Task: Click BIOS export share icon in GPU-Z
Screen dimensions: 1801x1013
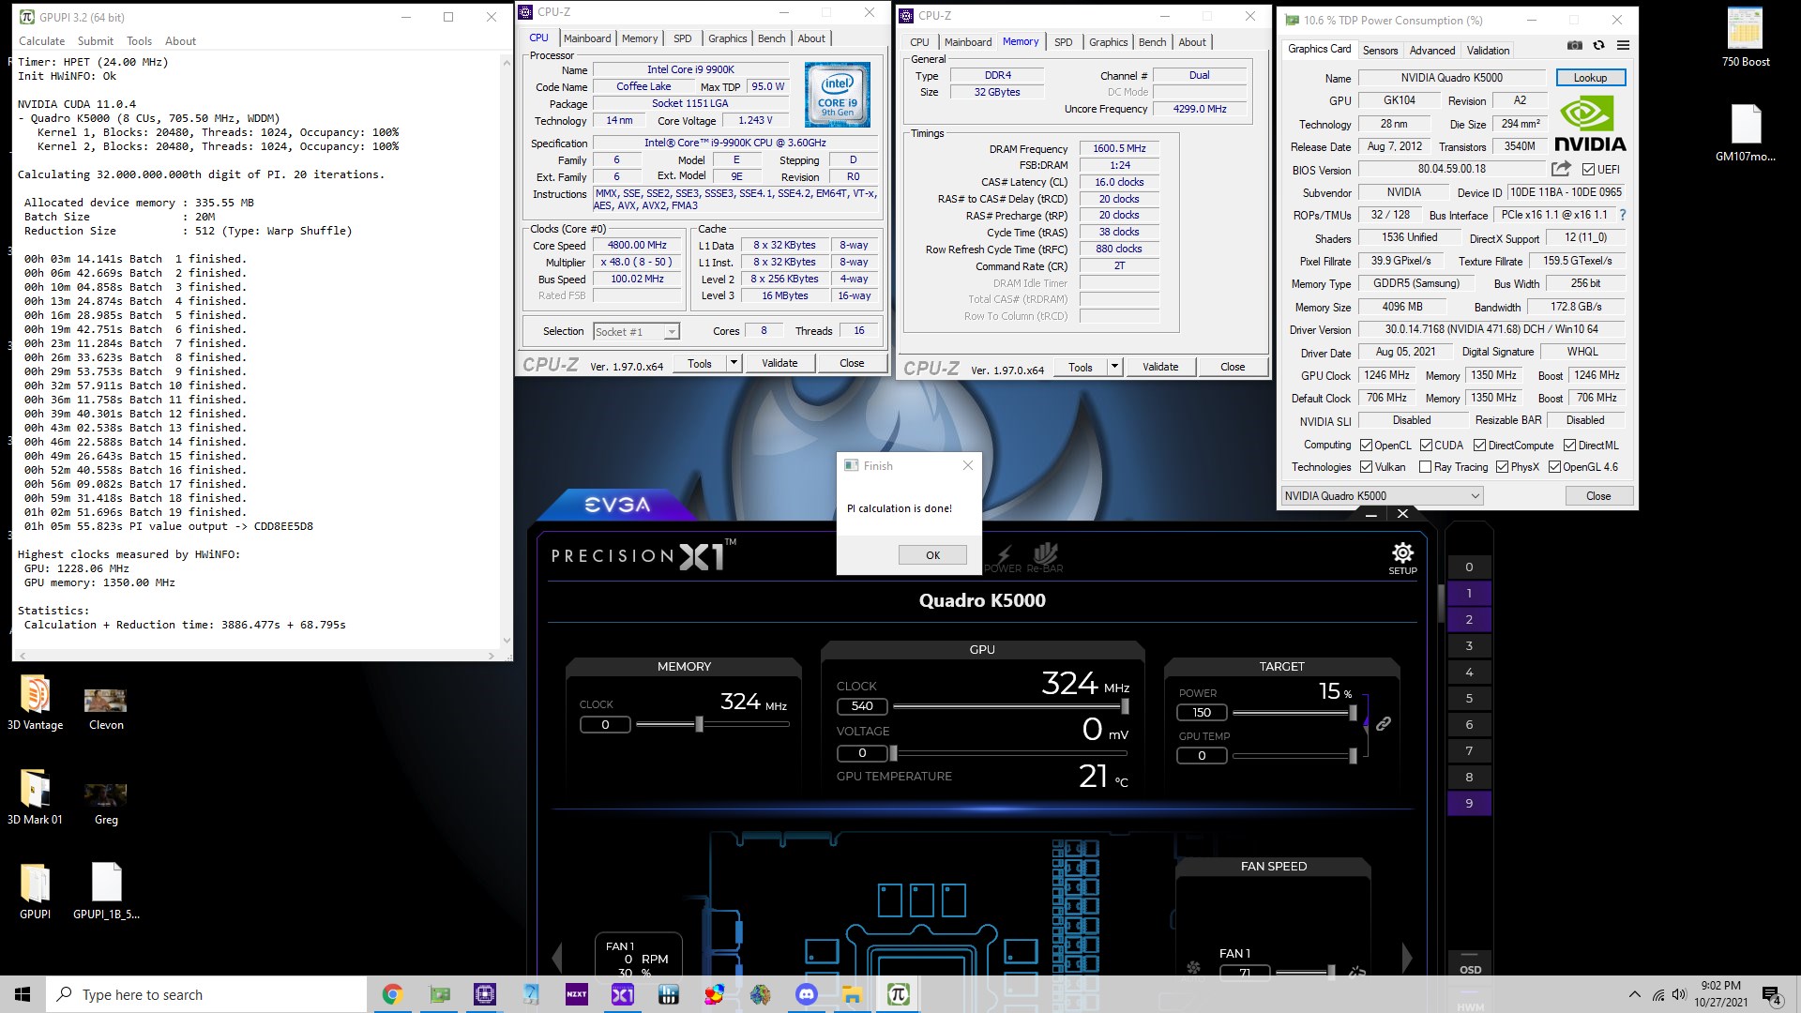Action: (x=1561, y=169)
